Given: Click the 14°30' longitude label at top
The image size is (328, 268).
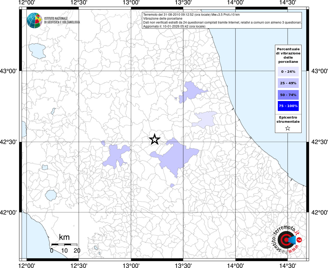Looking at the screenshot, I should [287, 3].
